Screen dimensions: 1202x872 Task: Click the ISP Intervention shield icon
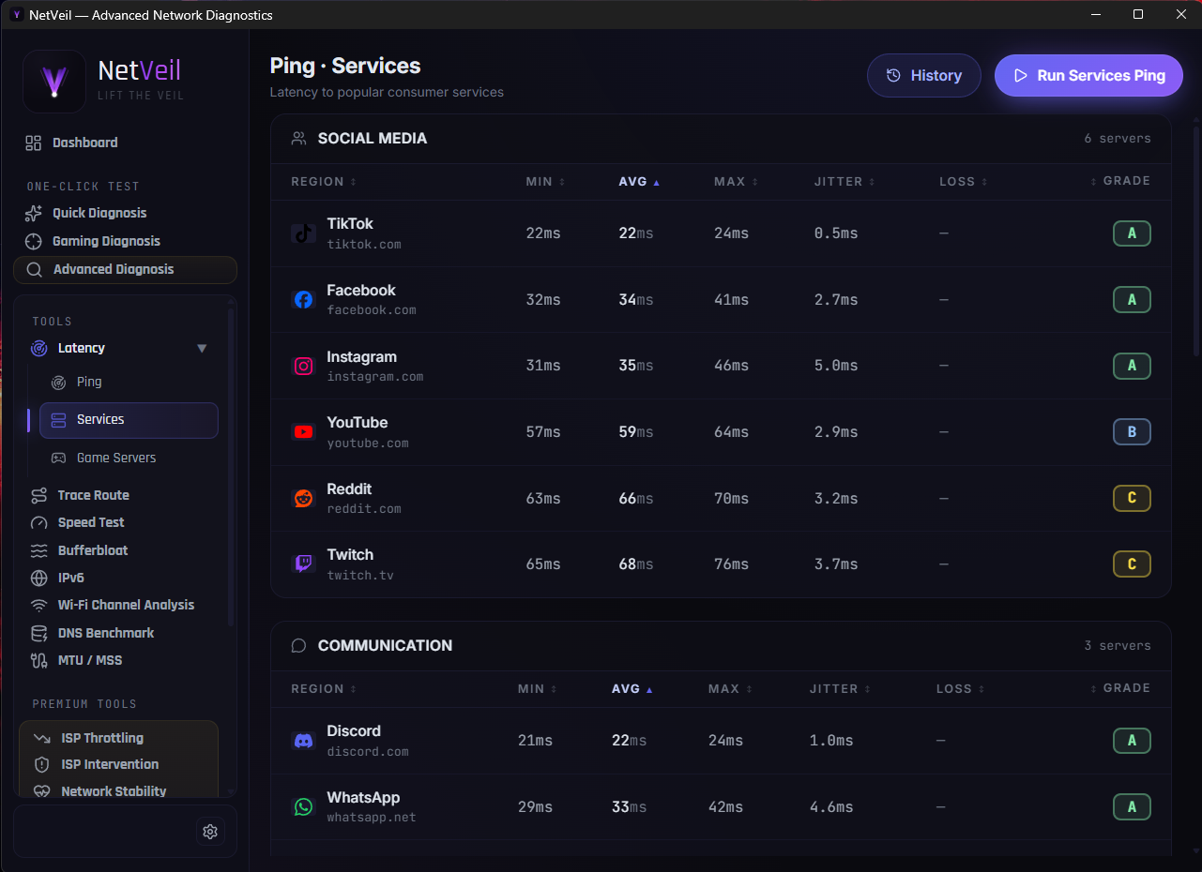tap(41, 764)
